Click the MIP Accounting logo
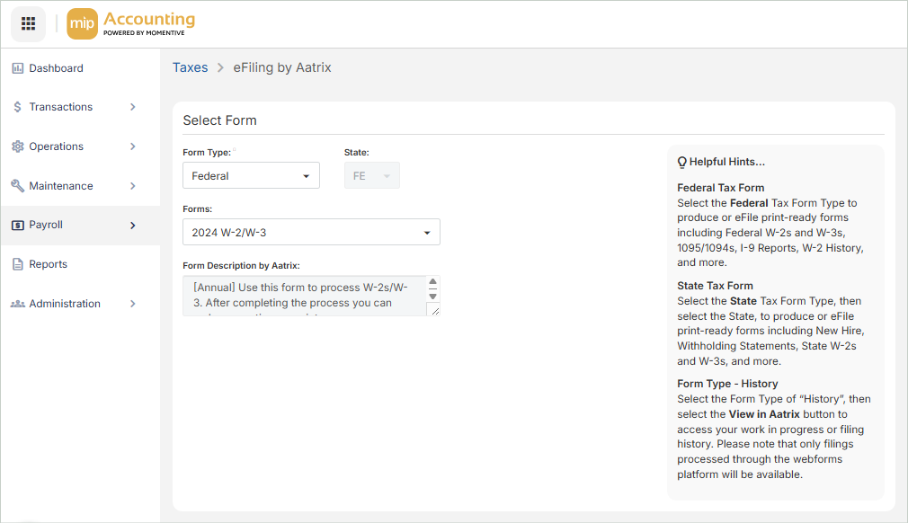Image resolution: width=908 pixels, height=523 pixels. click(x=131, y=23)
